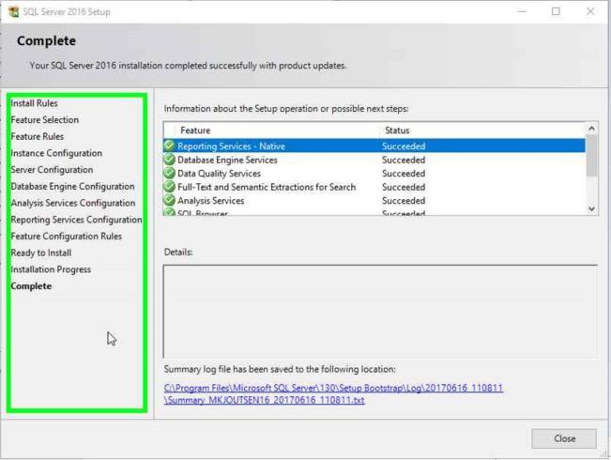Click the Analysis Services Configuration step
The width and height of the screenshot is (611, 460).
73,203
